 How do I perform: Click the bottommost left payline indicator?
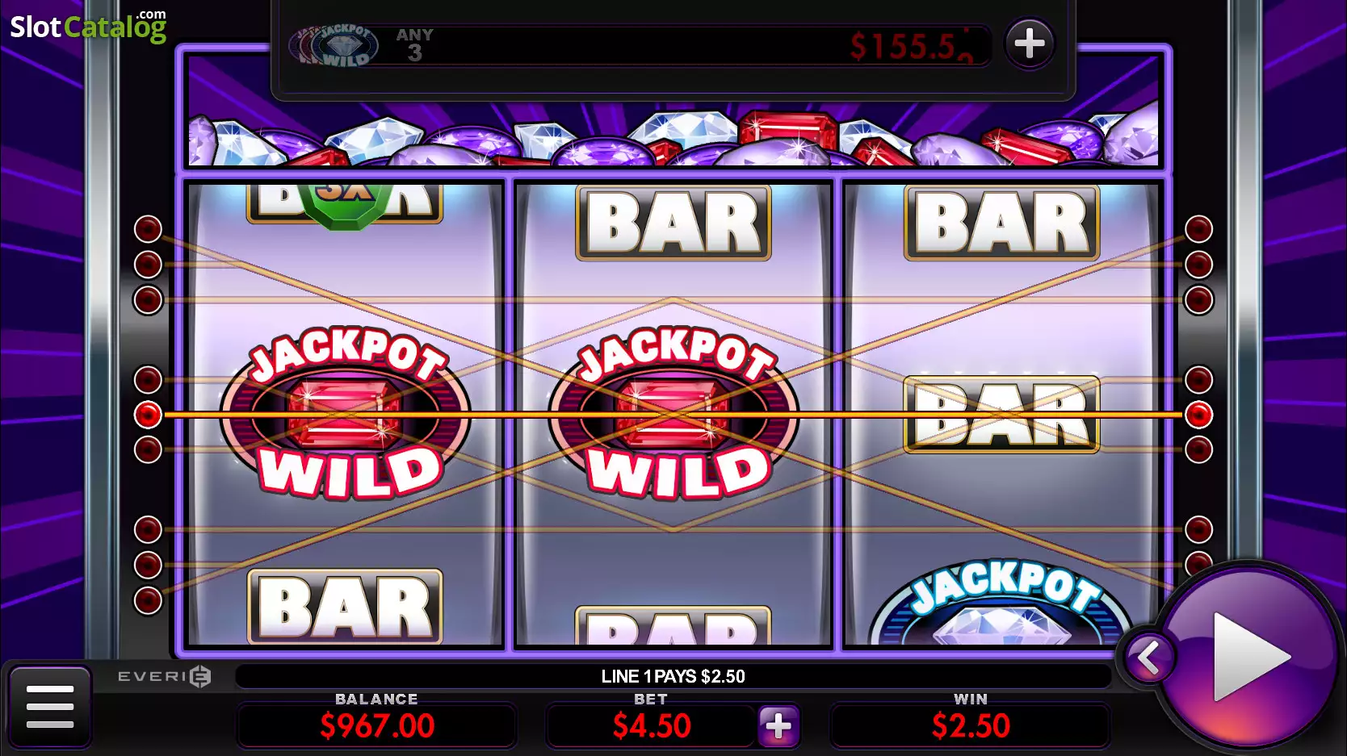pyautogui.click(x=148, y=600)
